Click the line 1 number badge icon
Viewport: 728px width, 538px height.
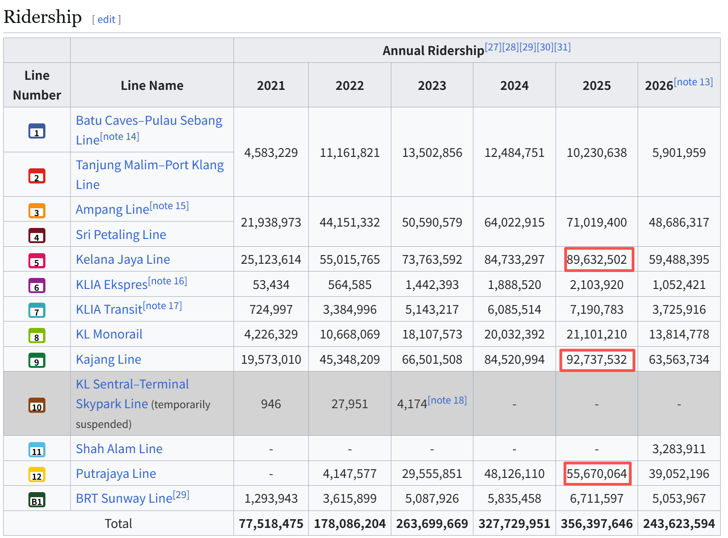(x=37, y=131)
